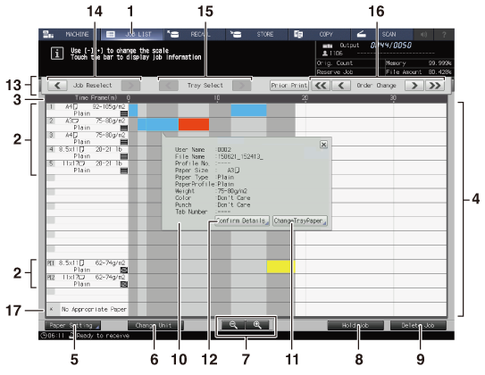The image size is (485, 375).
Task: Click ChangeTrayPaper in the popup
Action: click(300, 221)
